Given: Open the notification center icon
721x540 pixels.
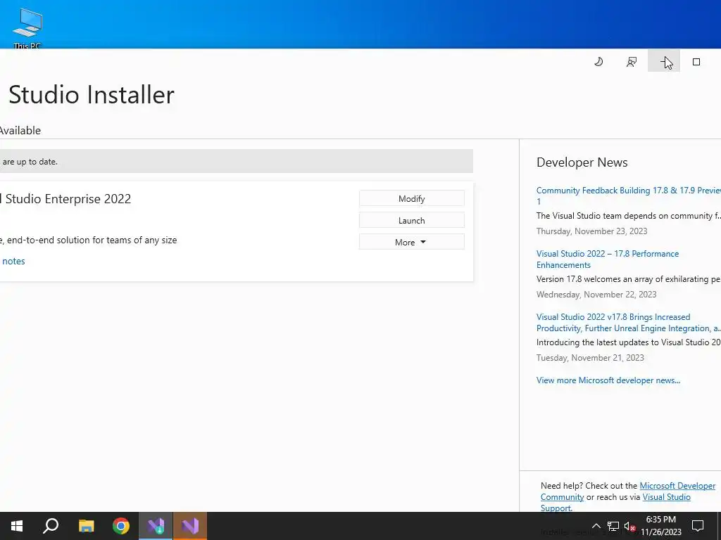Looking at the screenshot, I should click(698, 526).
